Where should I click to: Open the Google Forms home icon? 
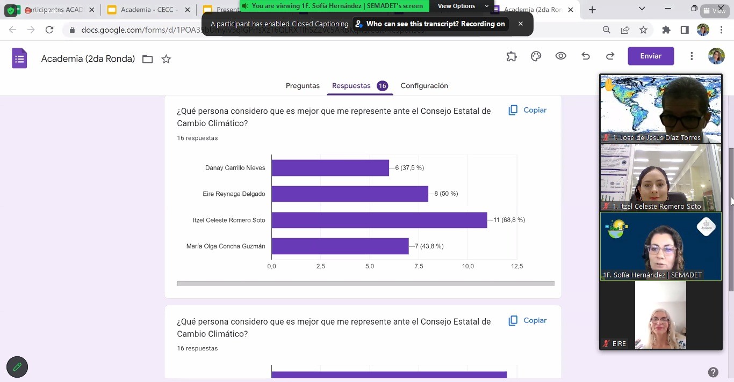[x=19, y=58]
